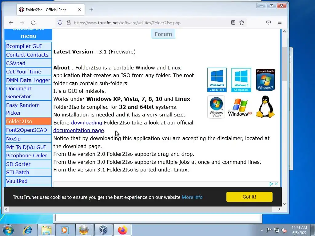Click the Action Center flag icon
The width and height of the screenshot is (315, 236).
269,230
